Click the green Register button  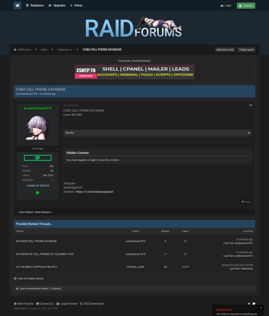(246, 5)
